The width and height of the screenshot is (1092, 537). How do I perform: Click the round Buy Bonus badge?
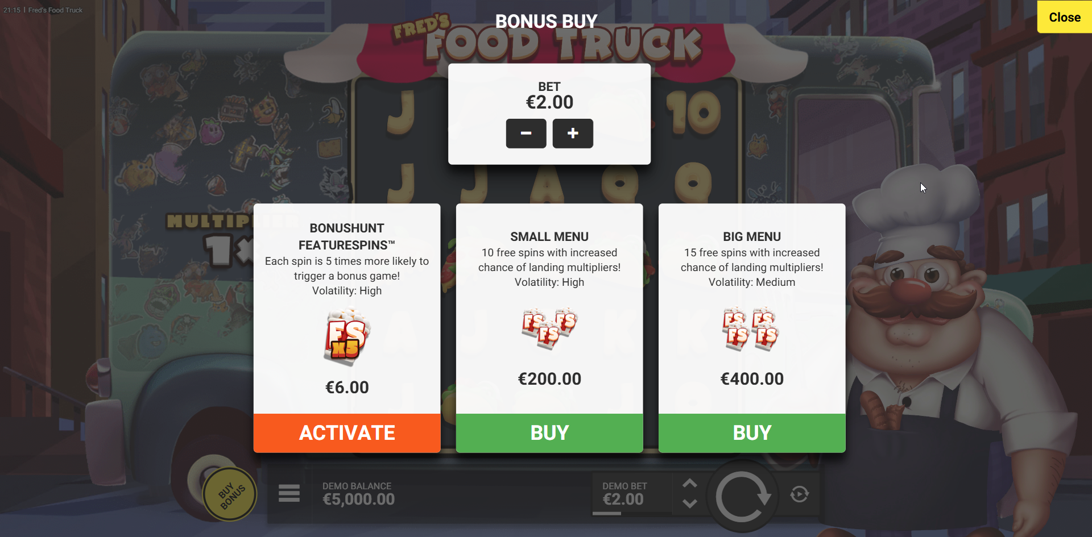pos(230,494)
